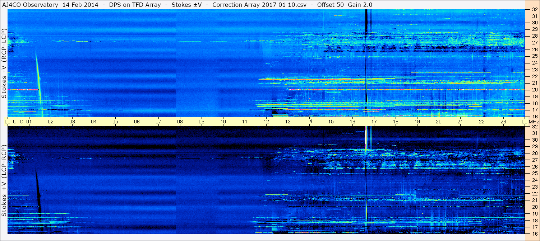Click 18 MHz label on upper frequency scale
540x241 pixels.
coord(534,103)
